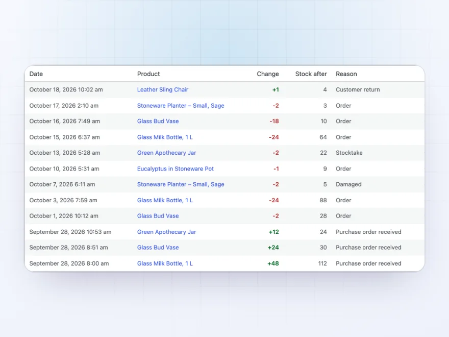The width and height of the screenshot is (449, 337).
Task: Click the Damaged reason
Action: 348,184
